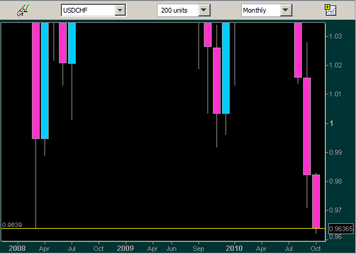
Task: Open the 200 units dropdown arrow
Action: point(204,10)
